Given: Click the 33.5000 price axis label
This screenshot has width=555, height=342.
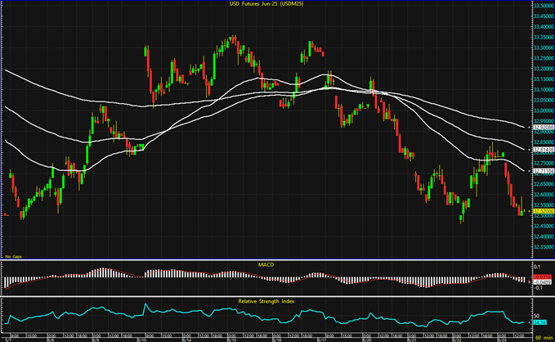Looking at the screenshot, I should (x=541, y=5).
